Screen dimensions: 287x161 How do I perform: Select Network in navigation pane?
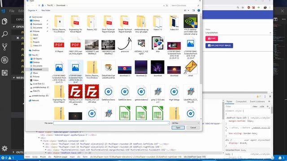click(x=35, y=100)
